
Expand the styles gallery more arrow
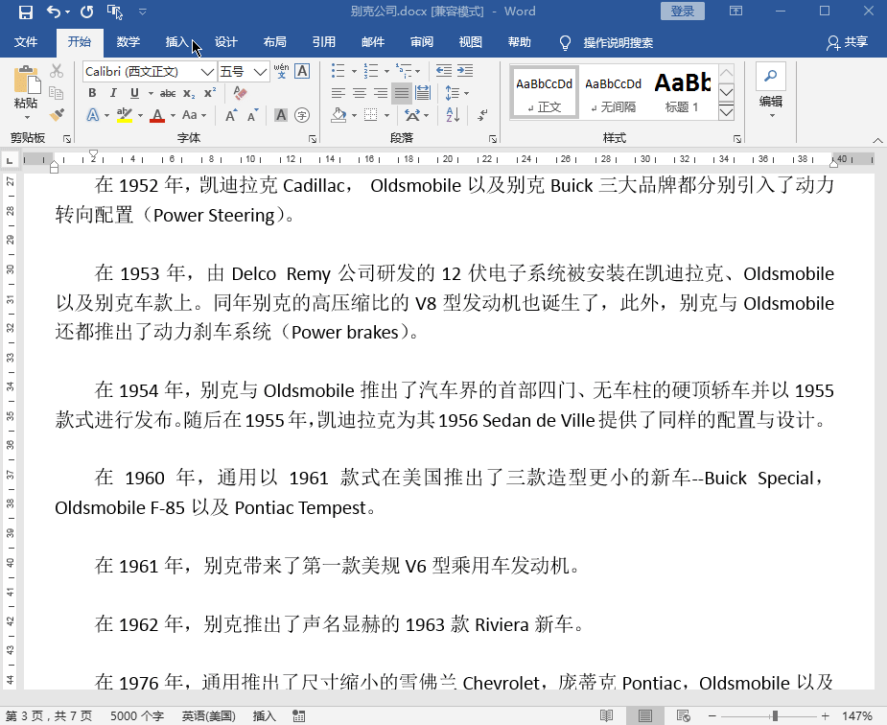[726, 112]
